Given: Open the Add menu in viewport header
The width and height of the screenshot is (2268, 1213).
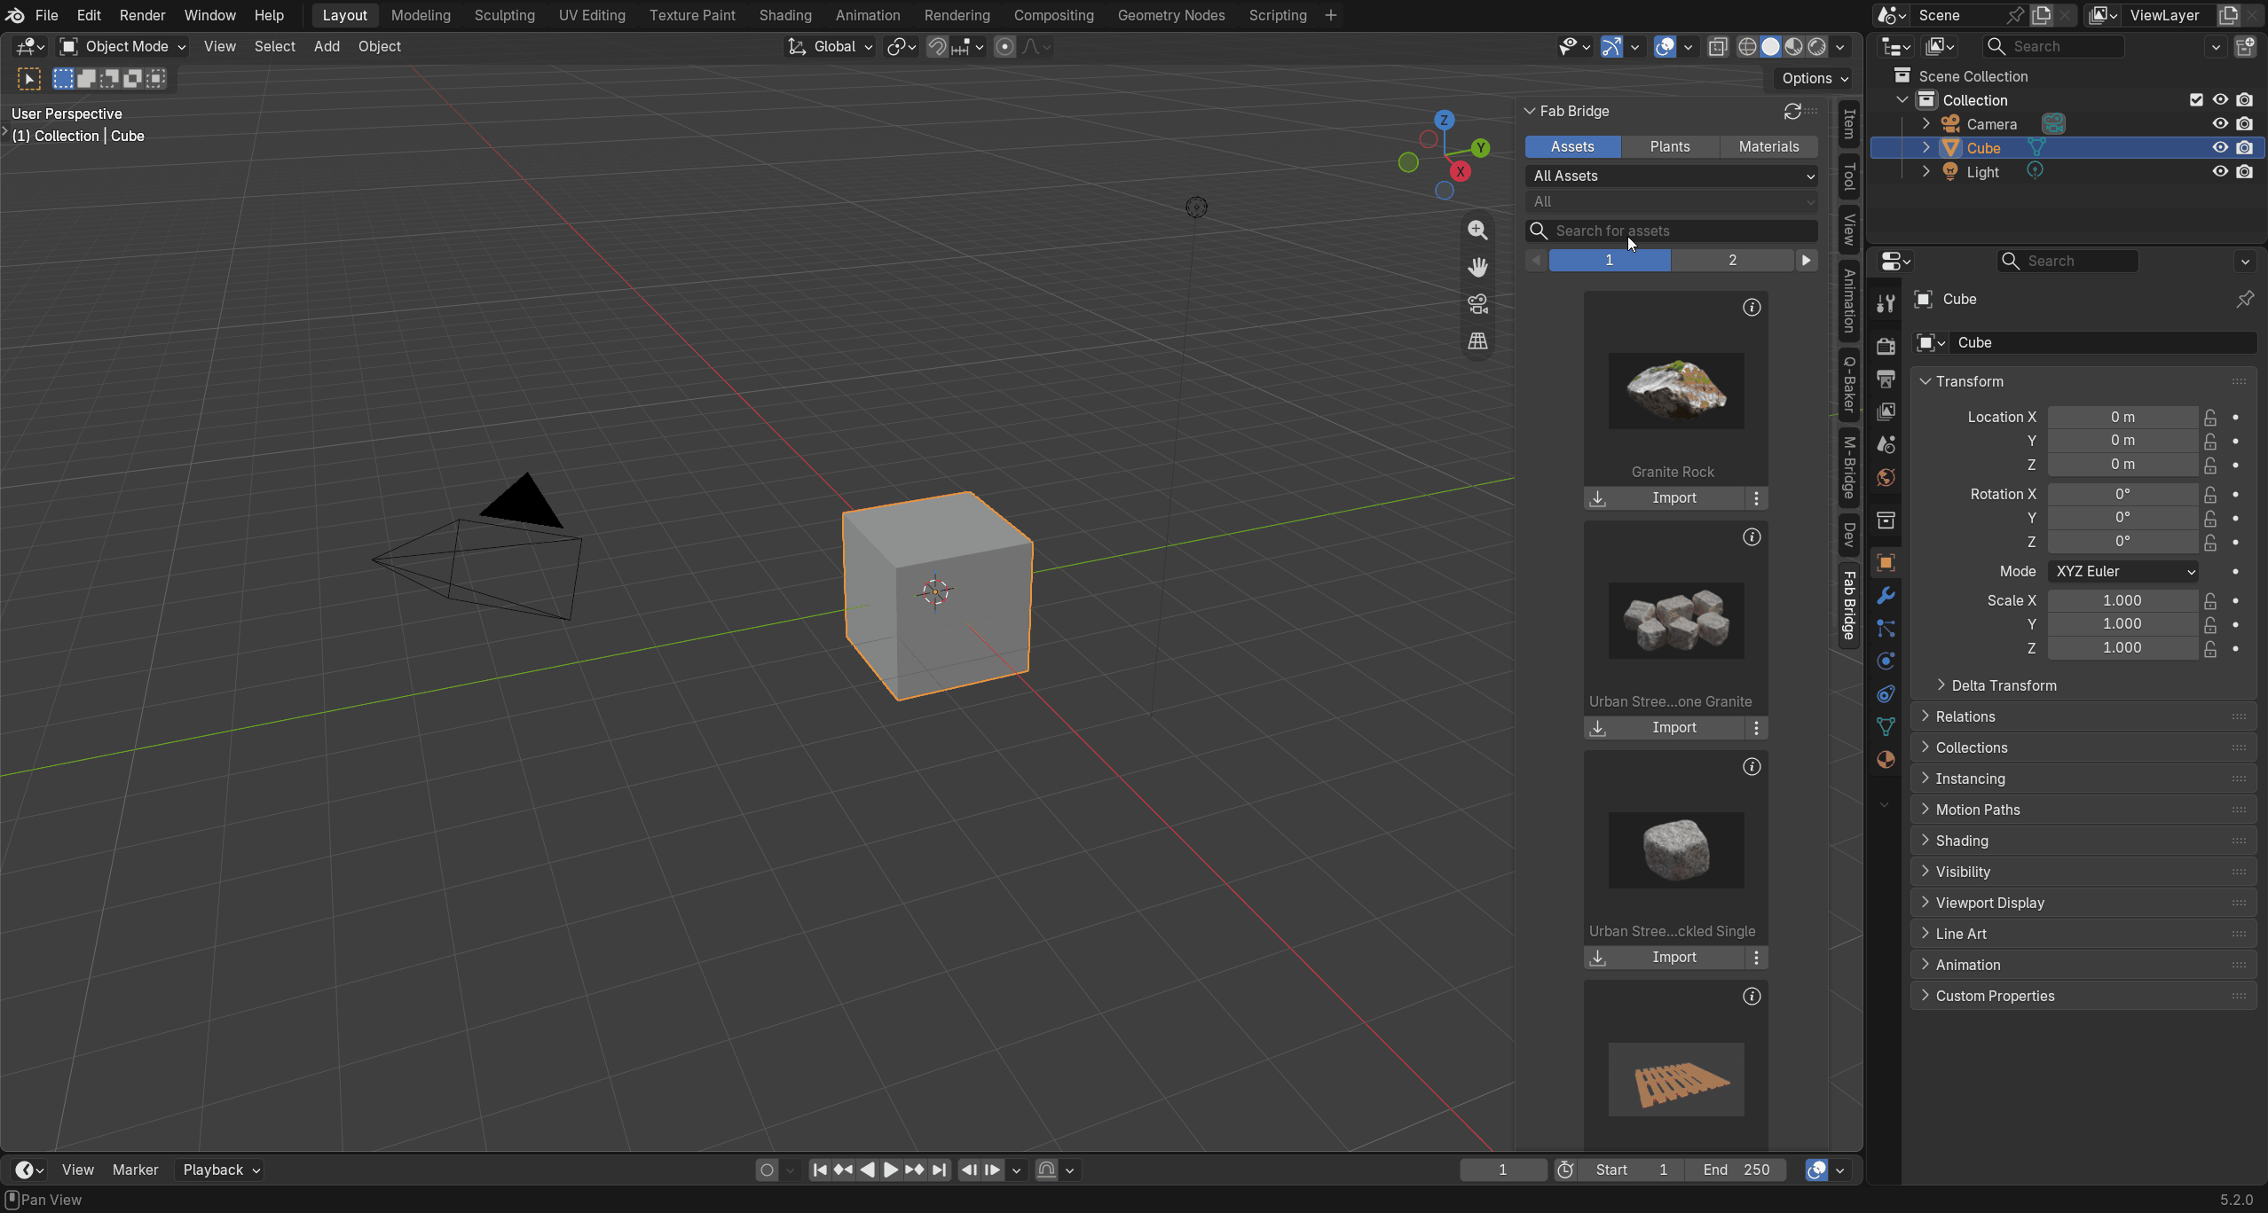Looking at the screenshot, I should (x=327, y=47).
